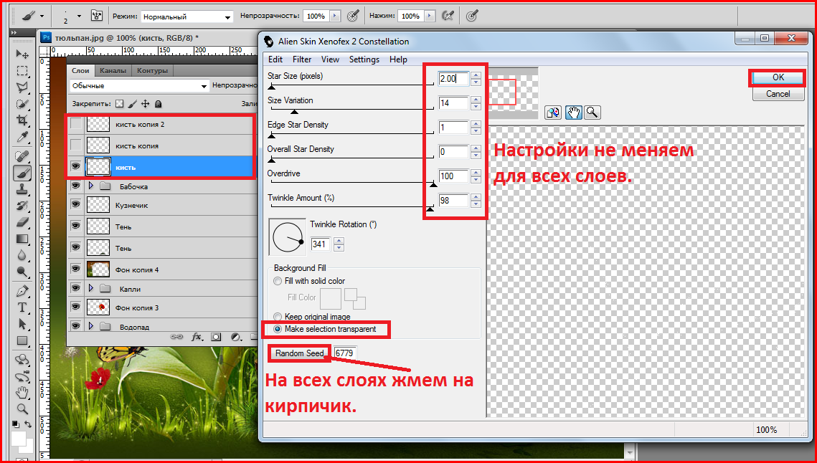The height and width of the screenshot is (463, 817).
Task: Open the View menu
Action: click(330, 59)
